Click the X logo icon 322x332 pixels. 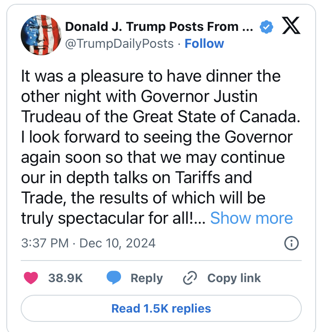pos(291,27)
